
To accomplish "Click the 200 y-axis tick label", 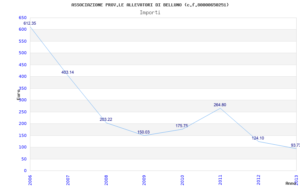I will [x=22, y=124].
